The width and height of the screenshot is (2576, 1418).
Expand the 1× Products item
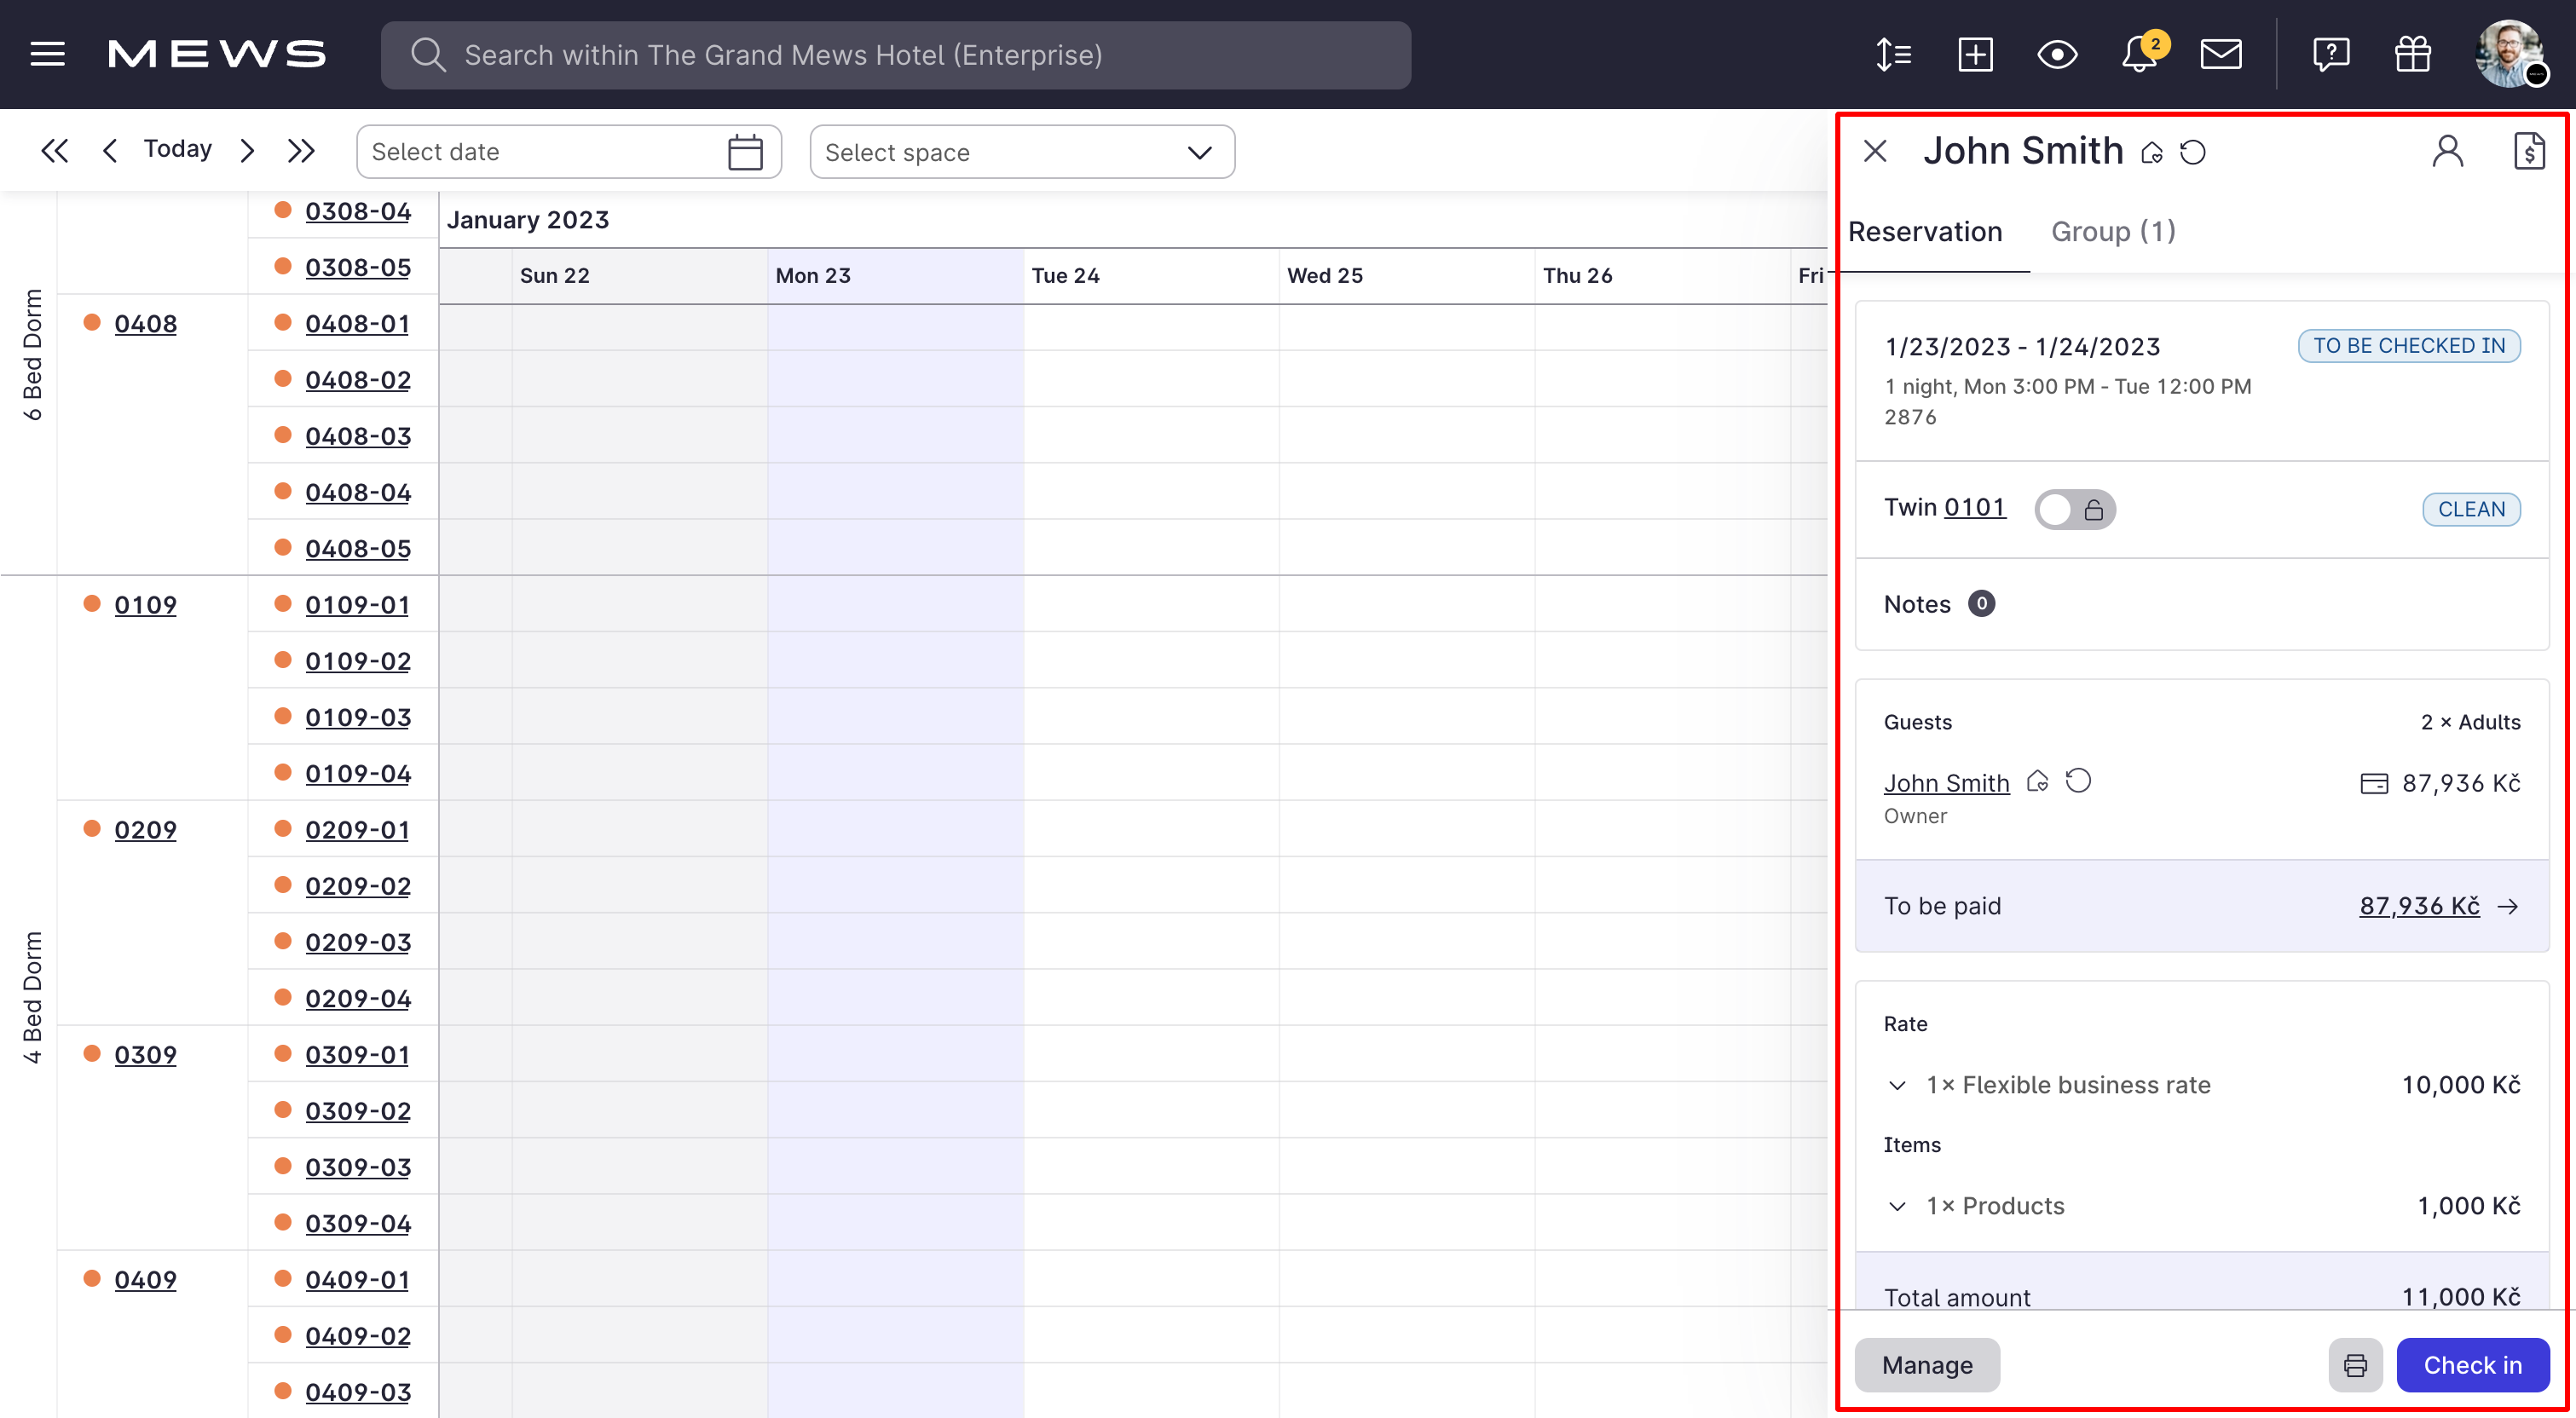click(x=1898, y=1206)
